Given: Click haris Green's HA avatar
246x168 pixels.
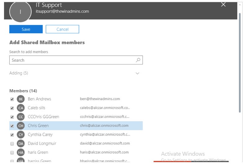Looking at the screenshot, I should click(x=21, y=153).
